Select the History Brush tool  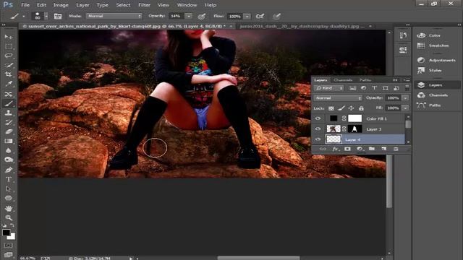coord(9,122)
